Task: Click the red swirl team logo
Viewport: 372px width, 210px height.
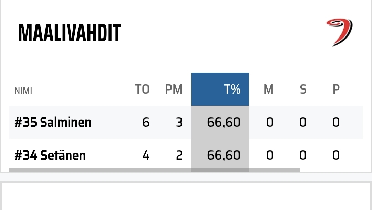Action: [339, 32]
